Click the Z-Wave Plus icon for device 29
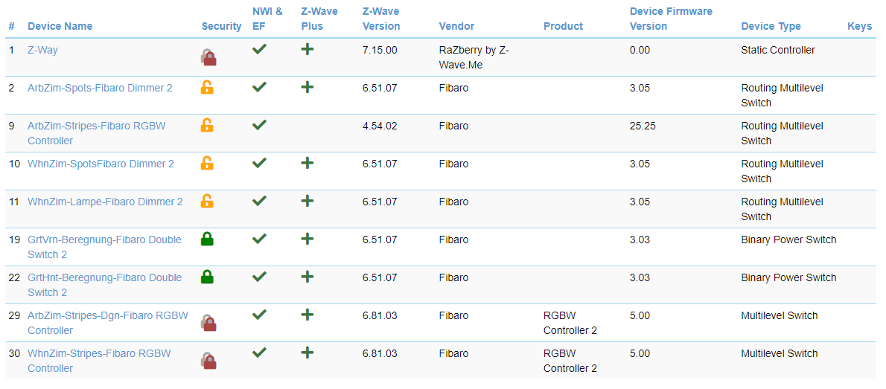Screen dimensions: 886x389 point(307,315)
